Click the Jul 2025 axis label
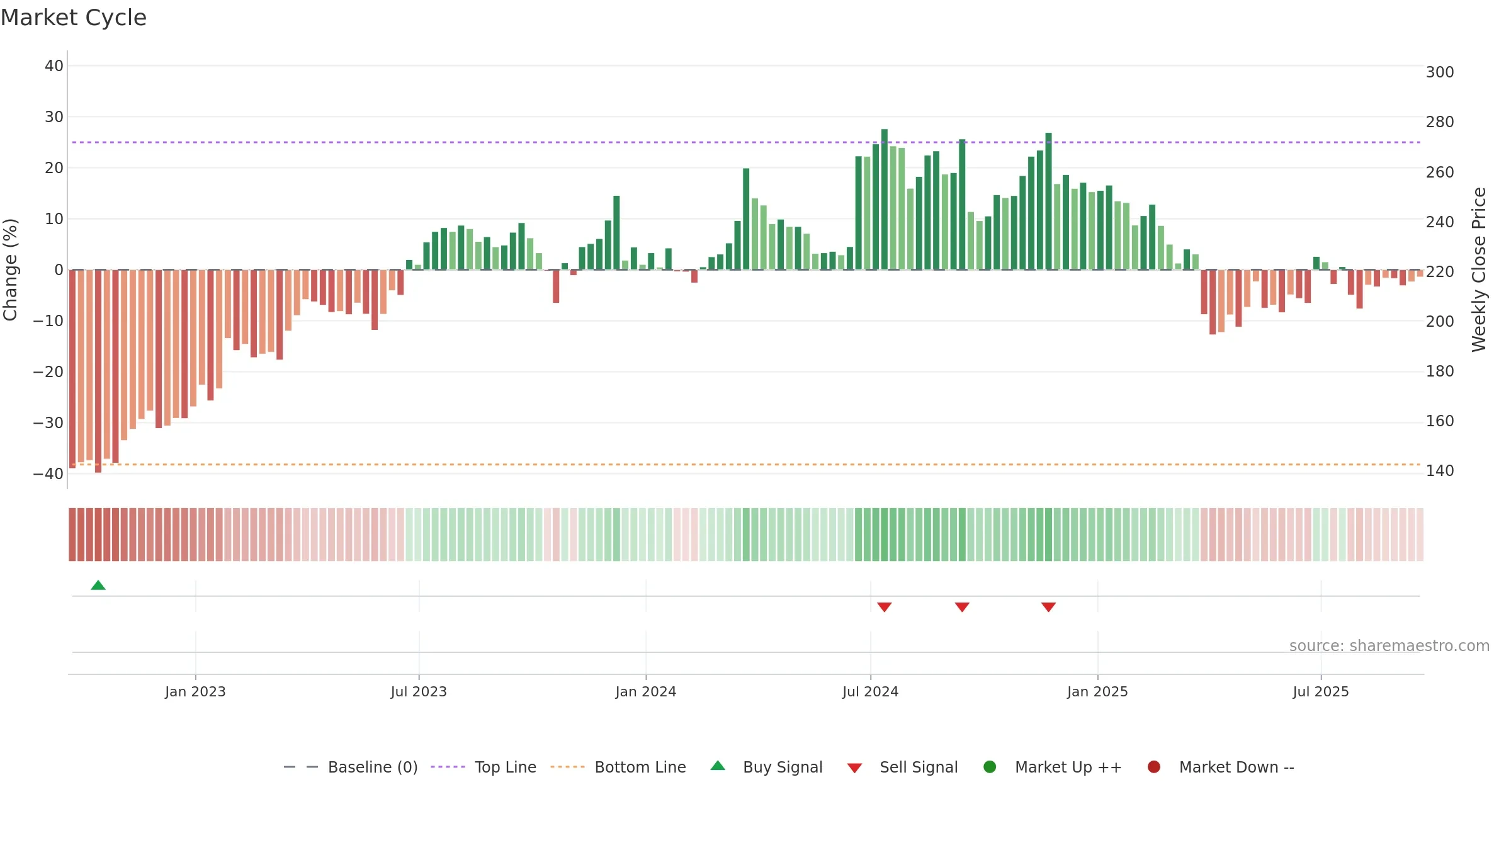Image resolution: width=1511 pixels, height=850 pixels. point(1321,691)
